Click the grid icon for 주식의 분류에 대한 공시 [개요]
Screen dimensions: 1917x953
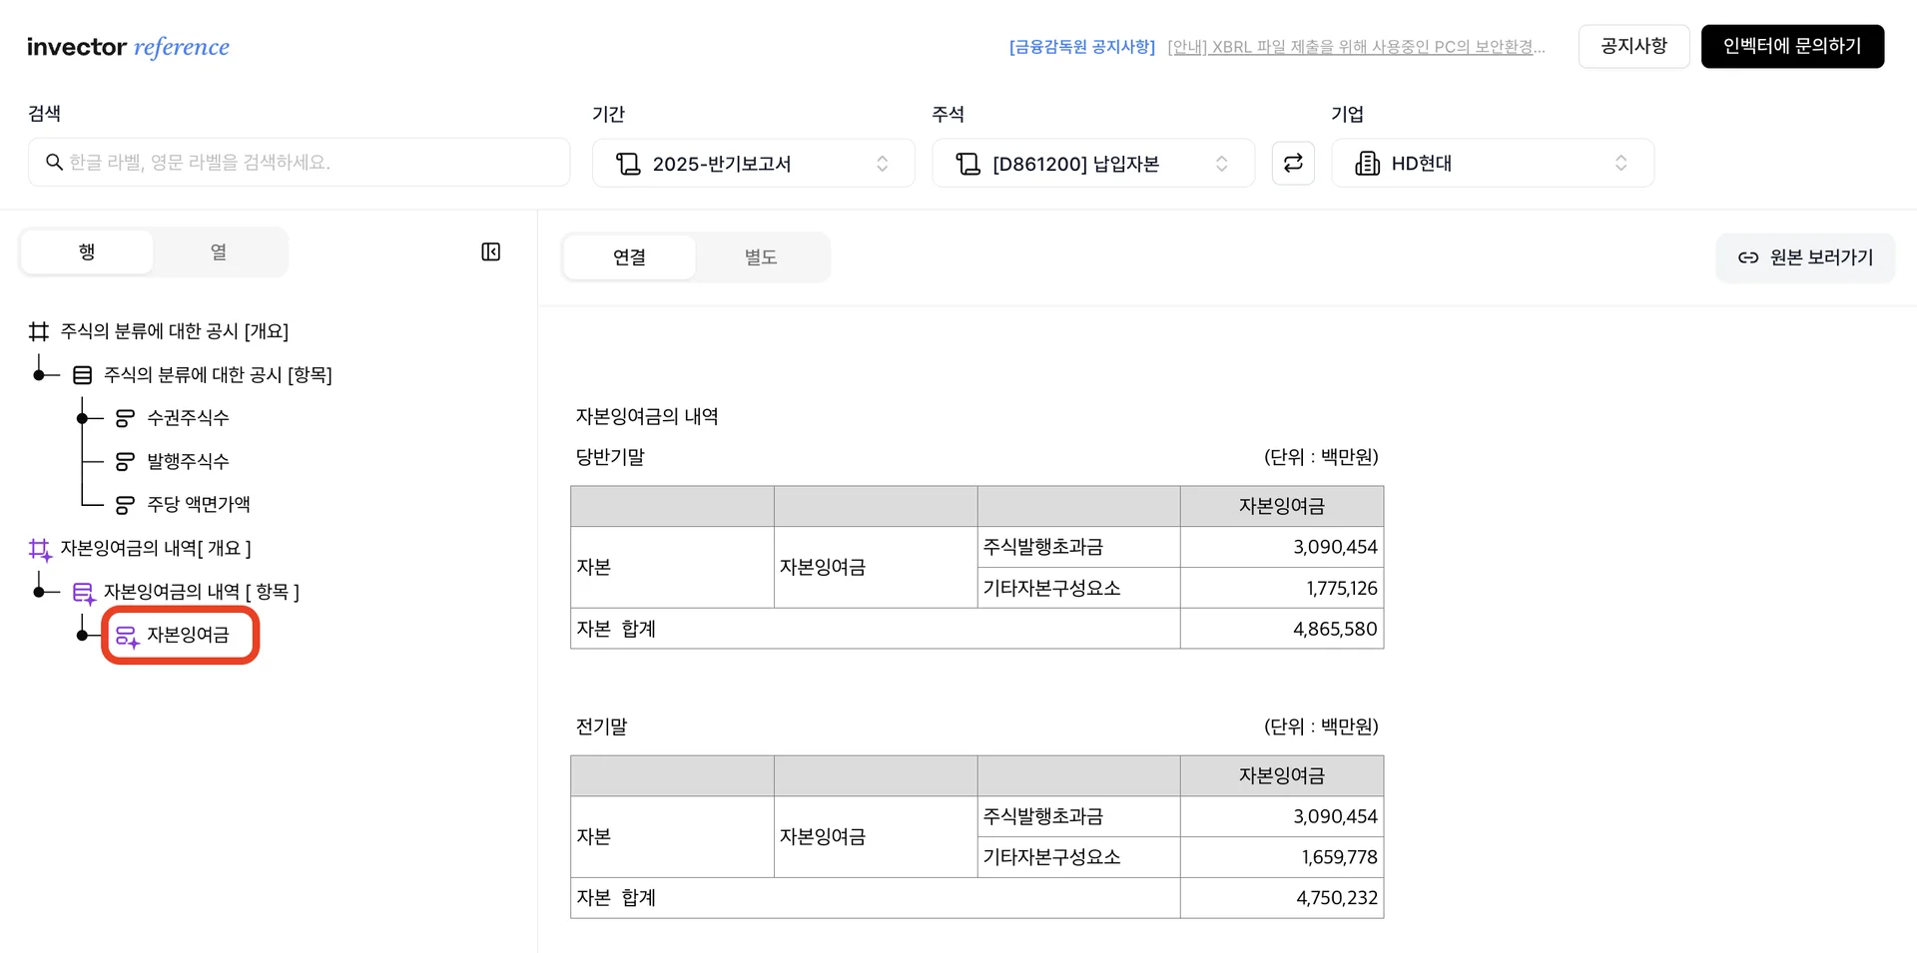pyautogui.click(x=39, y=331)
